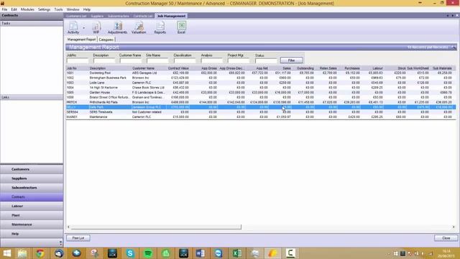
Task: Click the Analysis filter field
Action: [211, 60]
